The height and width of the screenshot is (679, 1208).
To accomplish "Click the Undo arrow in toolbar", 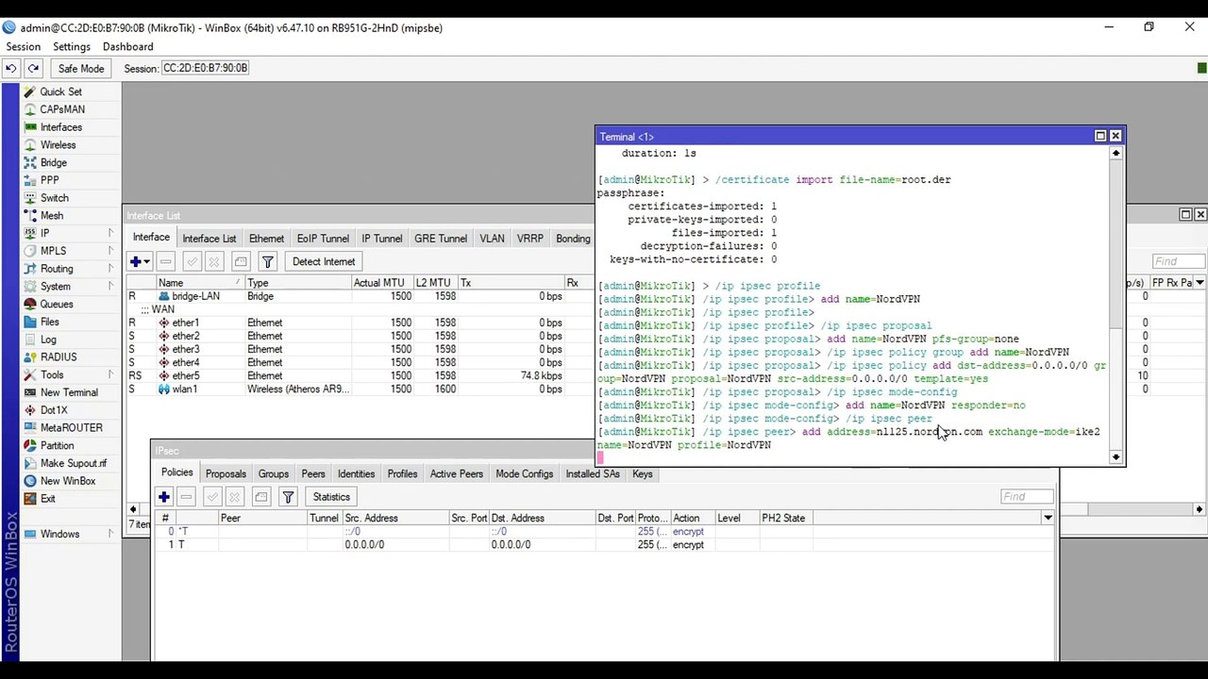I will (x=10, y=68).
